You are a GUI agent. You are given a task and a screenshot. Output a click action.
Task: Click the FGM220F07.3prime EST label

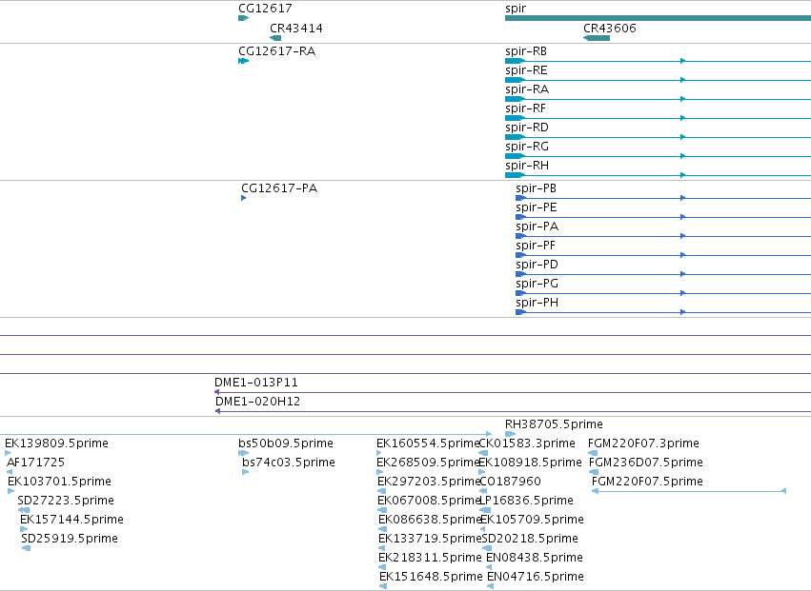coord(643,443)
